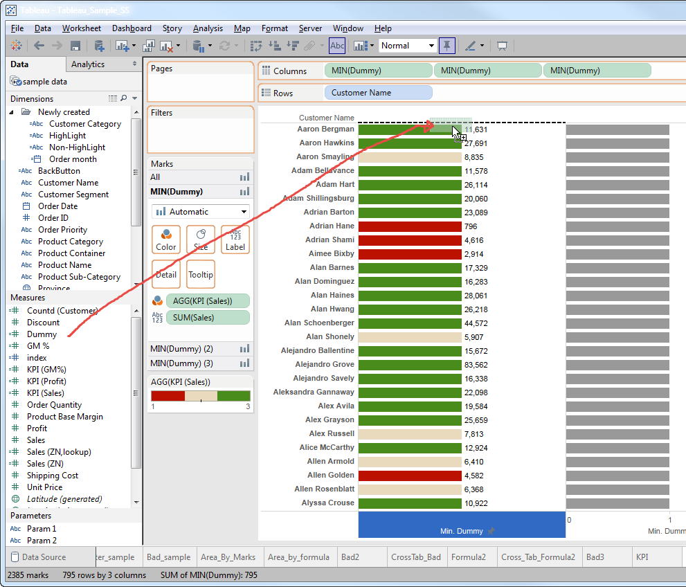
Task: Expand the MIN(Dummy) (2) marks card
Action: point(200,349)
